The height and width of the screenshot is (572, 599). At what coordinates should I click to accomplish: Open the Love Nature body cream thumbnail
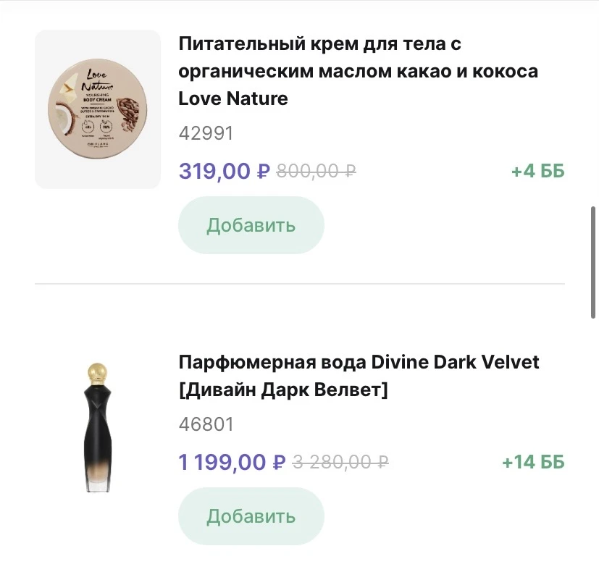pyautogui.click(x=98, y=109)
